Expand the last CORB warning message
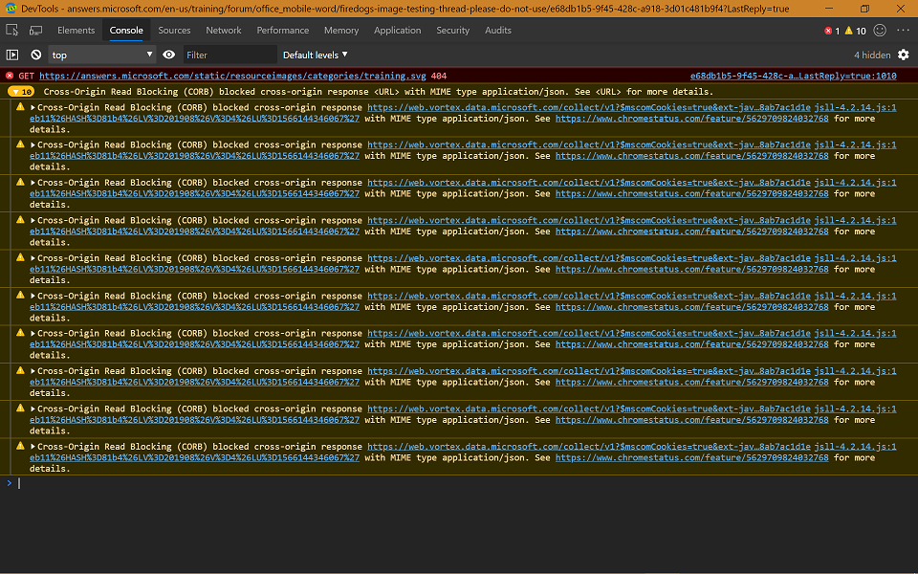 coord(33,447)
